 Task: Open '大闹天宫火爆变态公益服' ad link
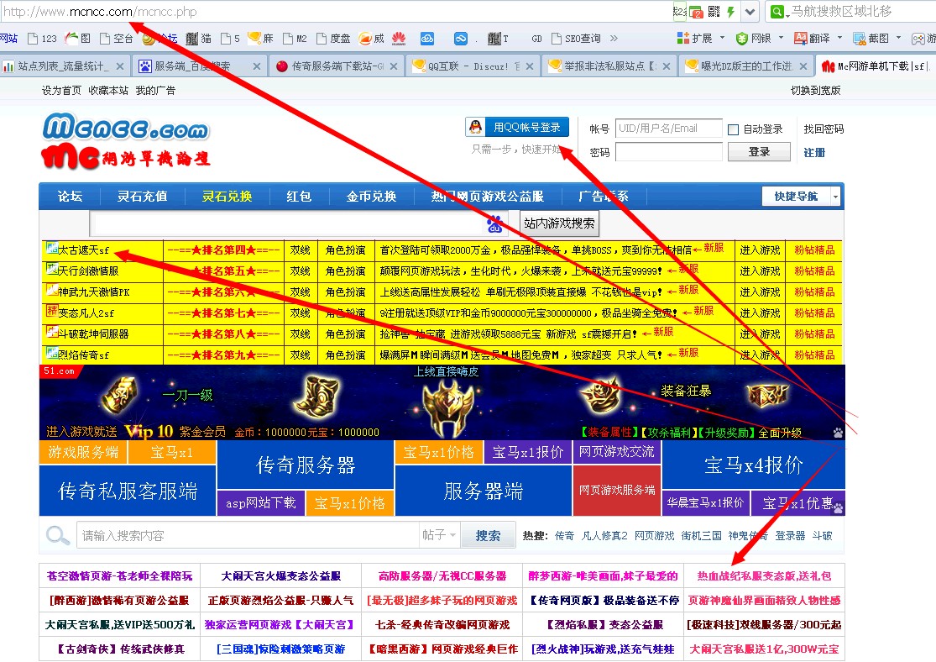(281, 576)
